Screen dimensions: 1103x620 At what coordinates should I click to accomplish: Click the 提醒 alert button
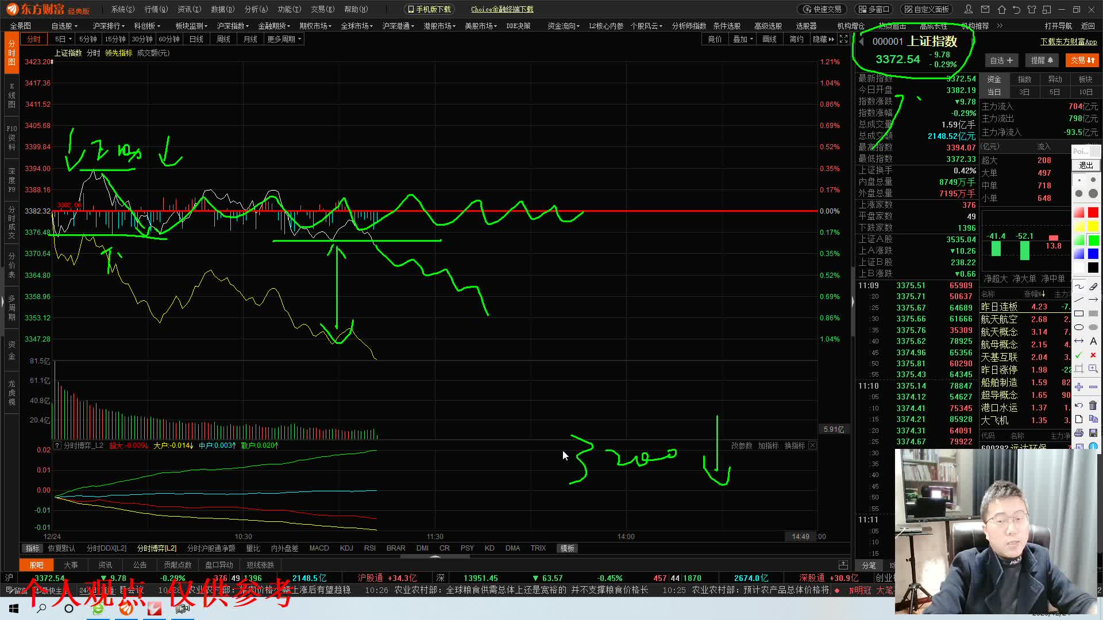click(x=1042, y=60)
